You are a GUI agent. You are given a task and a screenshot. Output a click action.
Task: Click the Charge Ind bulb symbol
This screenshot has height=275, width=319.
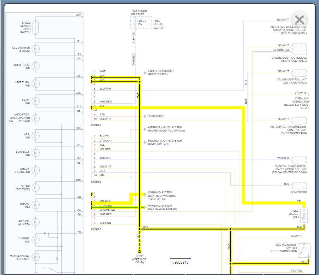pos(36,240)
